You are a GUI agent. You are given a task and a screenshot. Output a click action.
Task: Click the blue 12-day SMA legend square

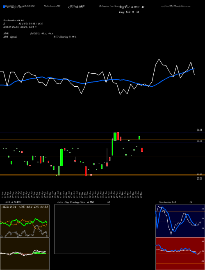point(4,7)
